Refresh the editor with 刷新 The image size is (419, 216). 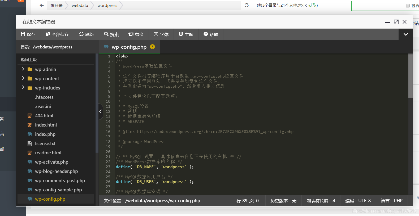point(87,34)
